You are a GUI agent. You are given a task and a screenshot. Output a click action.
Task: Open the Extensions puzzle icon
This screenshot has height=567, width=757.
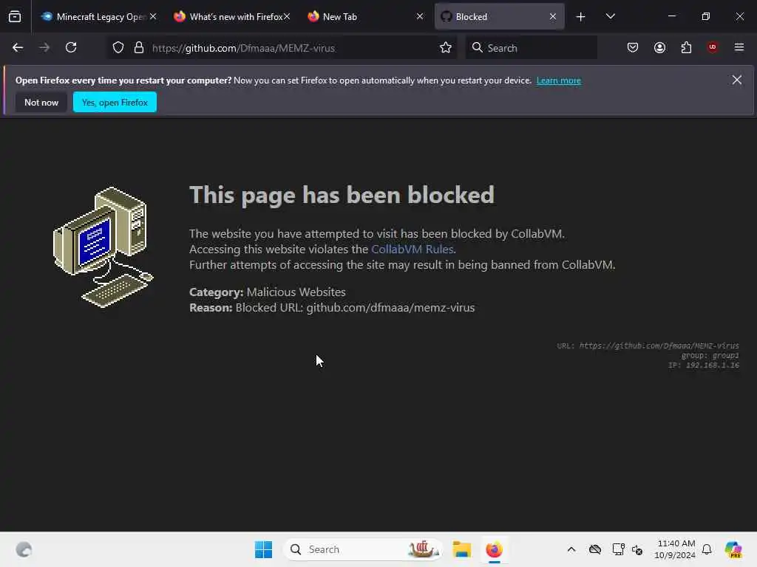[686, 47]
